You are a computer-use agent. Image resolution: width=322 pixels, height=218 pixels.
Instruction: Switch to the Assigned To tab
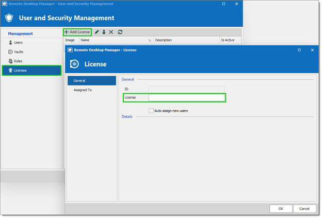pyautogui.click(x=83, y=90)
